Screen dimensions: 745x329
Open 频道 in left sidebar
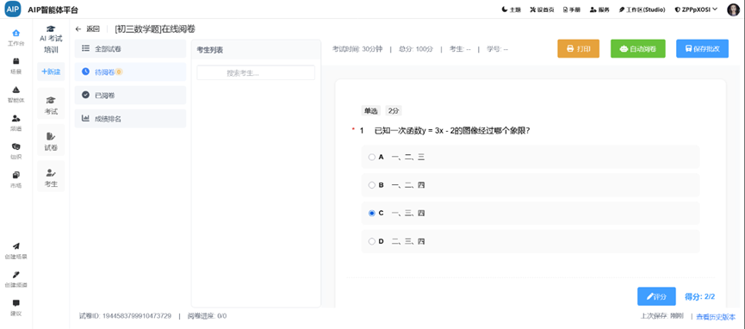[x=16, y=122]
